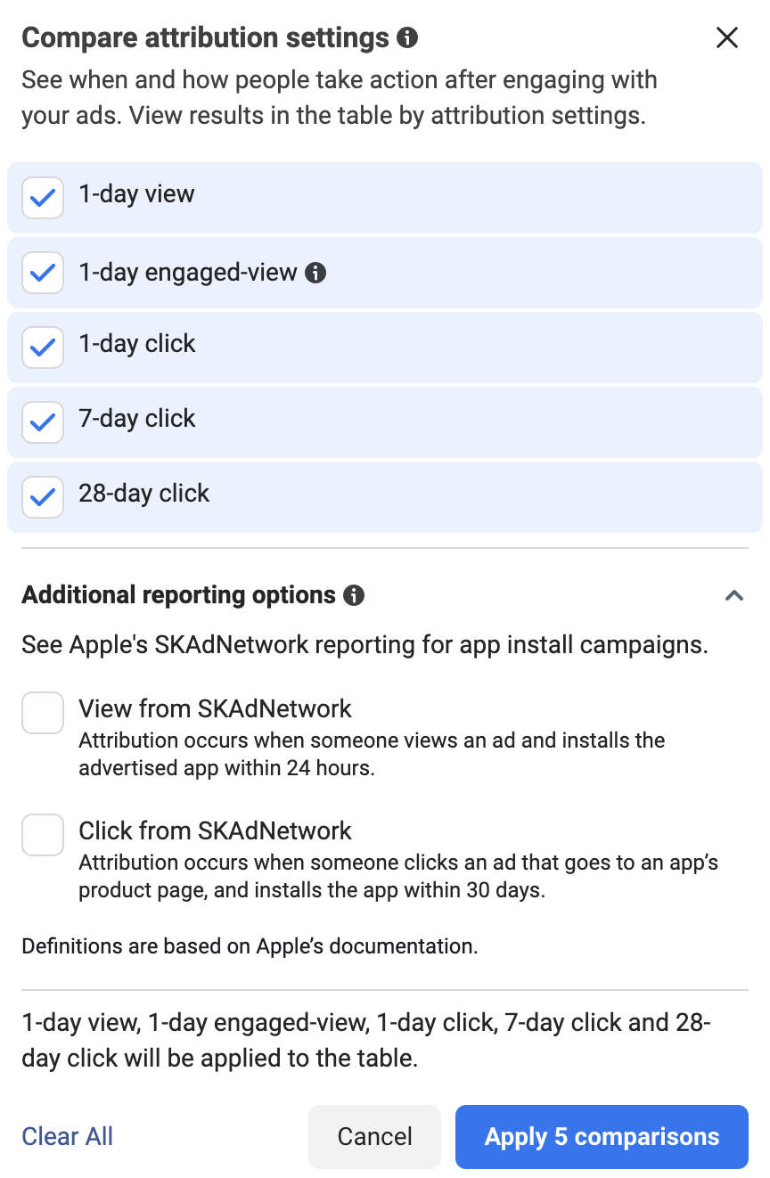Deselect the 28-day click checkbox
Screen dimensions: 770x1178
(x=43, y=497)
